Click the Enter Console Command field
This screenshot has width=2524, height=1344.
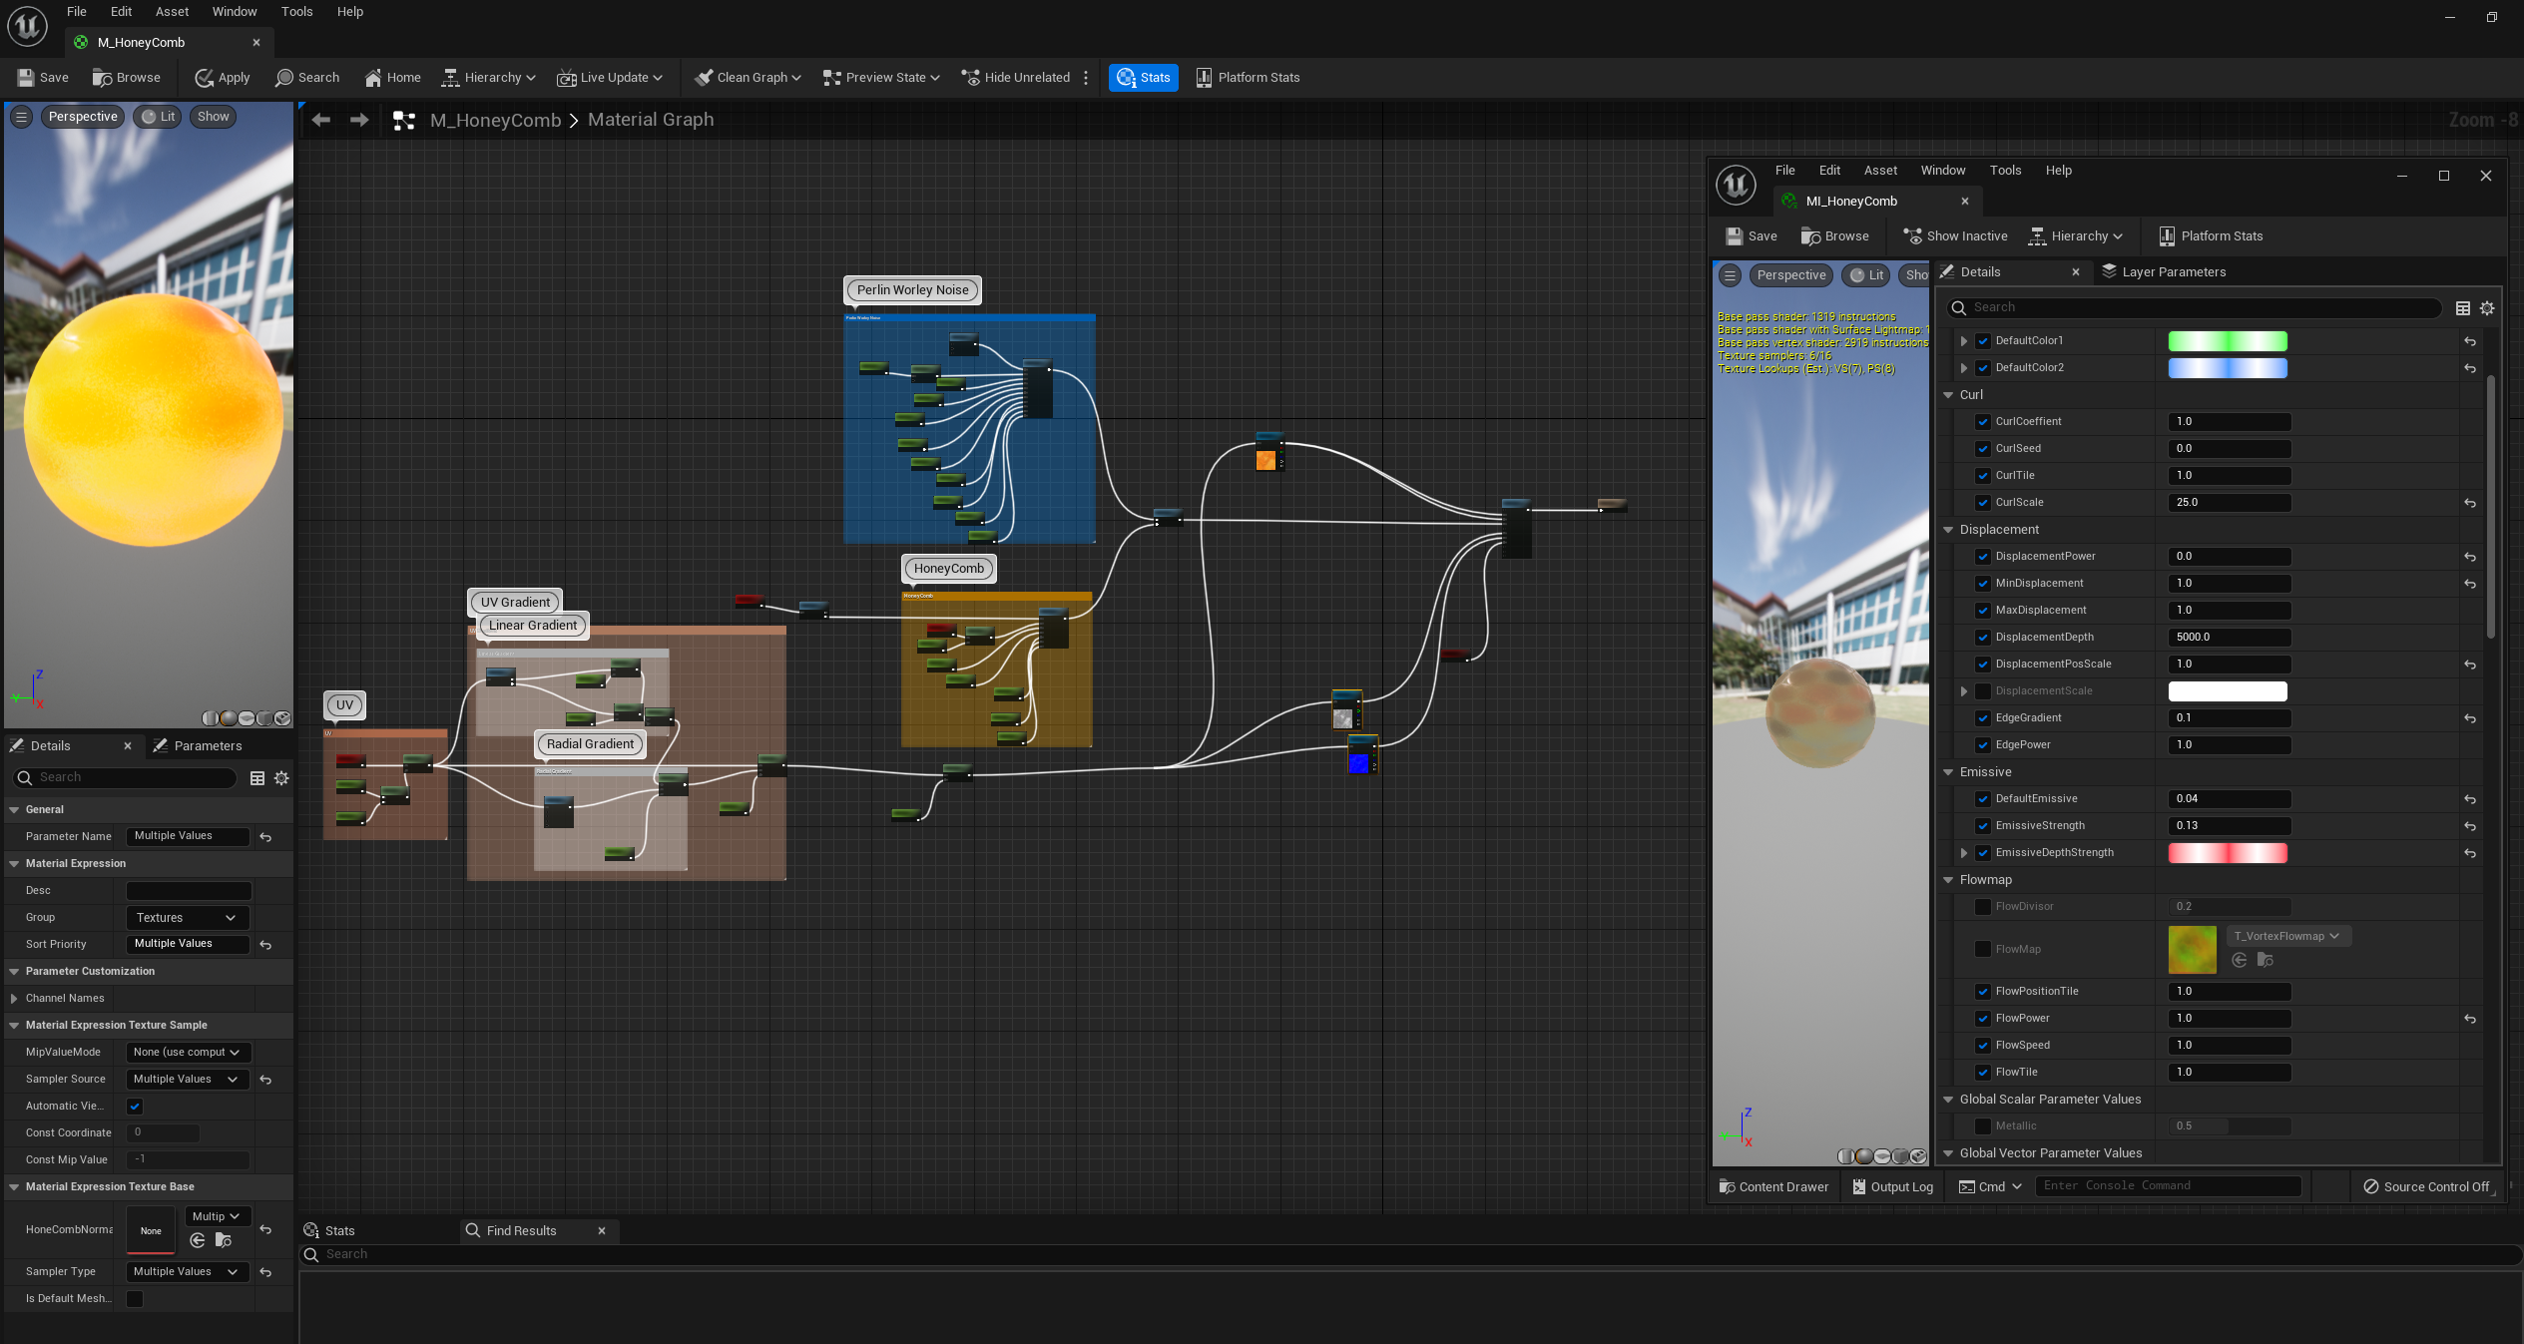coord(2166,1185)
